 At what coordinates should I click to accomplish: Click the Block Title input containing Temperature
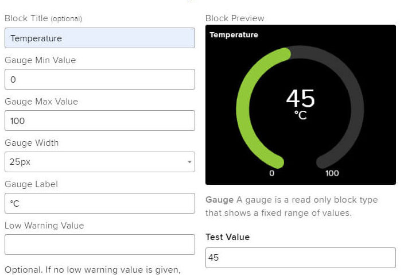(100, 38)
